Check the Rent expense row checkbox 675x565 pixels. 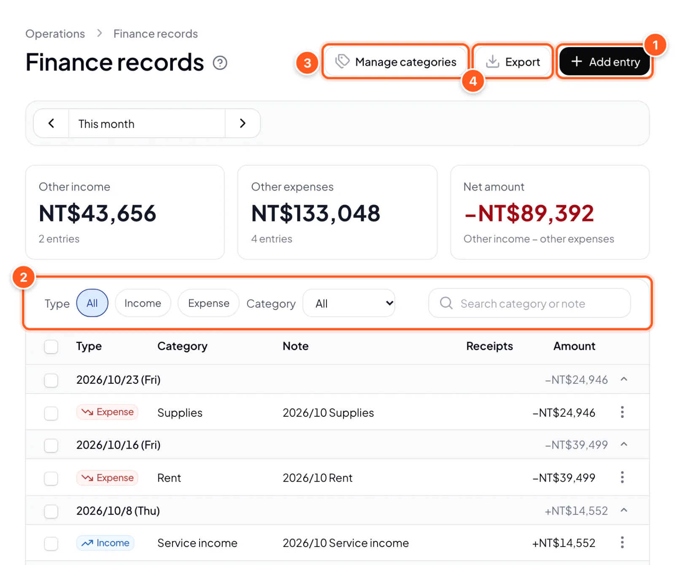click(51, 479)
